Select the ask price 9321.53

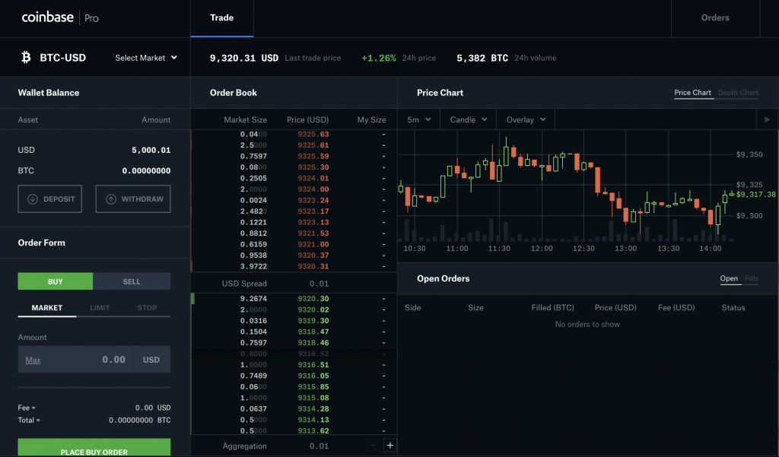(313, 233)
